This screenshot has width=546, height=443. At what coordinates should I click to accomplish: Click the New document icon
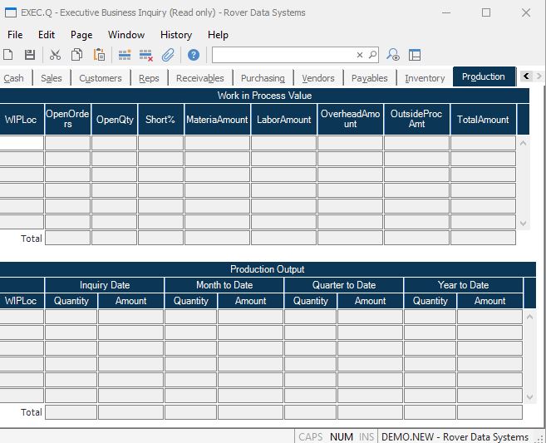pos(8,55)
